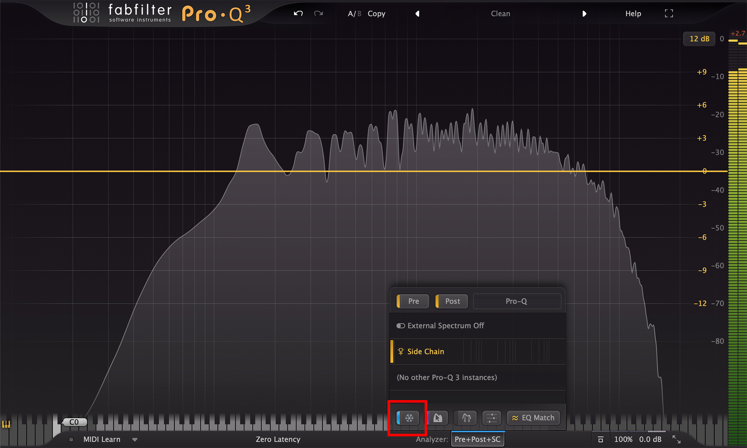Go to previous preset with left arrow
The width and height of the screenshot is (747, 448).
tap(417, 14)
